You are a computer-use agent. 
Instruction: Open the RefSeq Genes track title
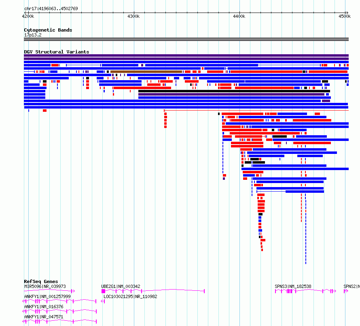(41, 281)
